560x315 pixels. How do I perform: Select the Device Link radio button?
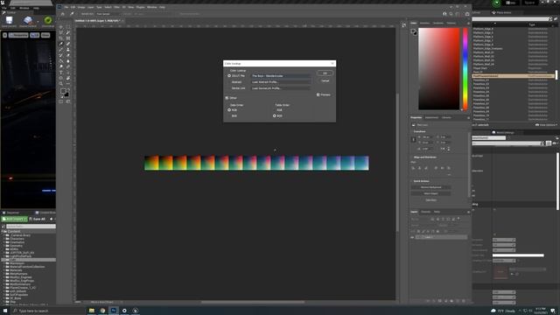point(229,88)
